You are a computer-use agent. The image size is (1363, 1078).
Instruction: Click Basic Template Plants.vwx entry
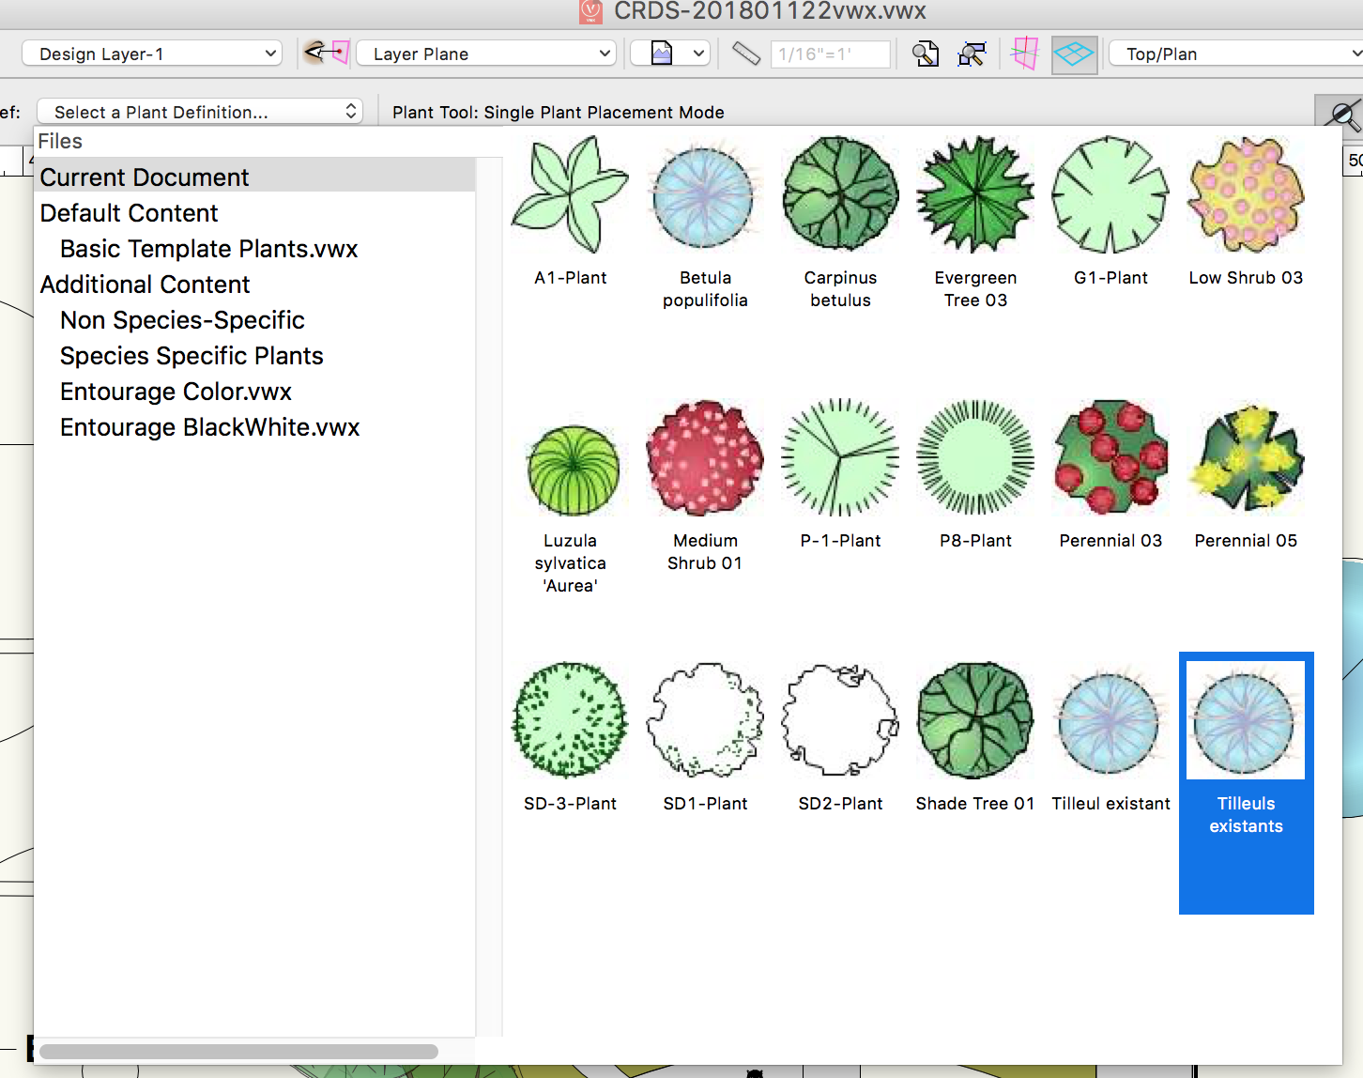coord(208,249)
